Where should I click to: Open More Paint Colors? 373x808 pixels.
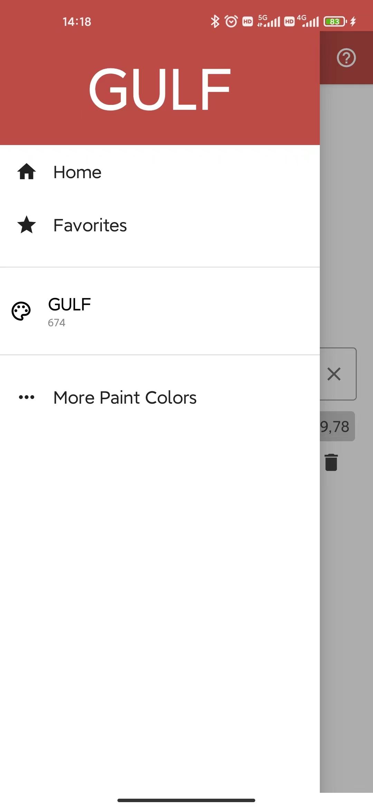(x=160, y=397)
